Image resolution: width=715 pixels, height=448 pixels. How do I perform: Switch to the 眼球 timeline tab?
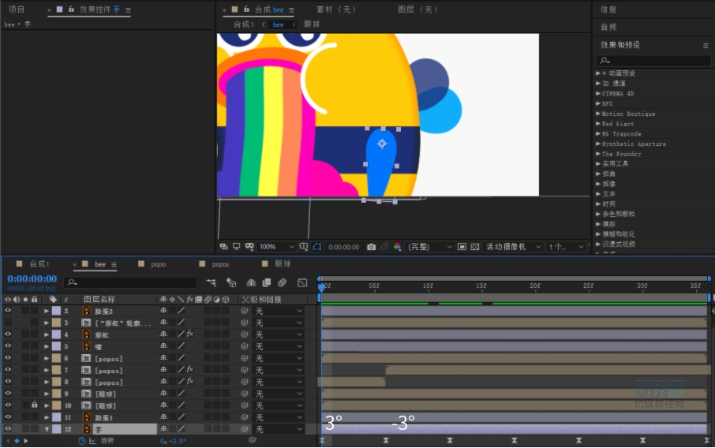click(x=283, y=264)
